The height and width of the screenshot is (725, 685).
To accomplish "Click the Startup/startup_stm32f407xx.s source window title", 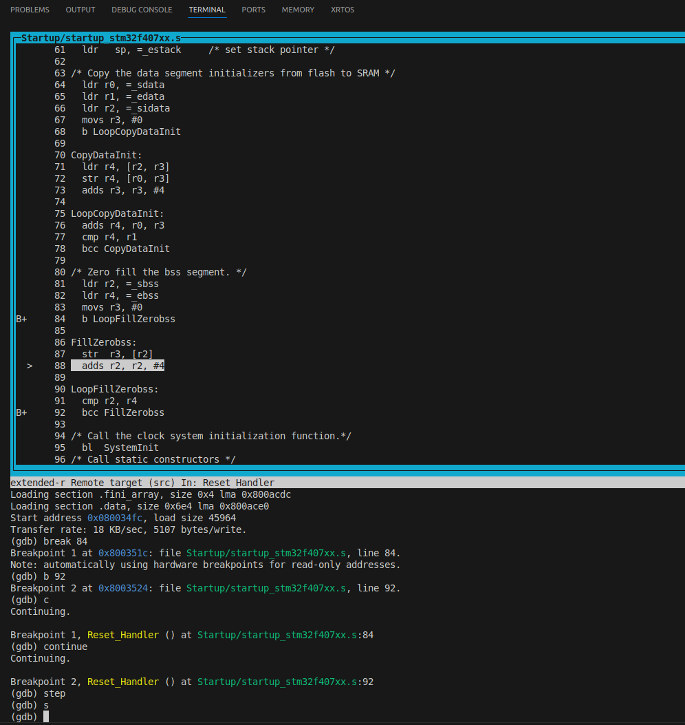I will [x=100, y=38].
